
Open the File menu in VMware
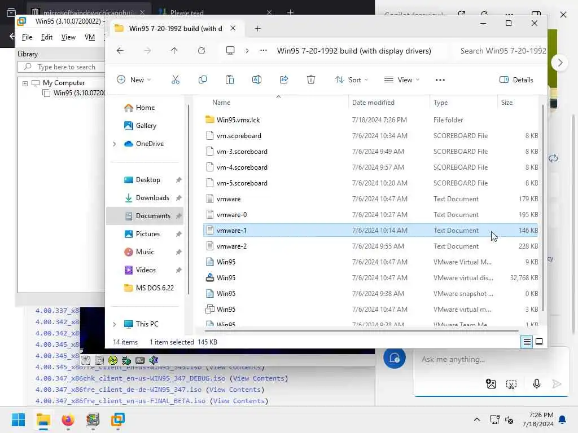pos(27,37)
